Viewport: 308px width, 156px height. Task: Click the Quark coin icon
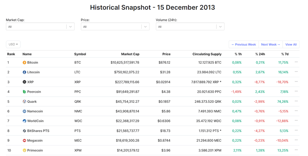tap(24, 102)
